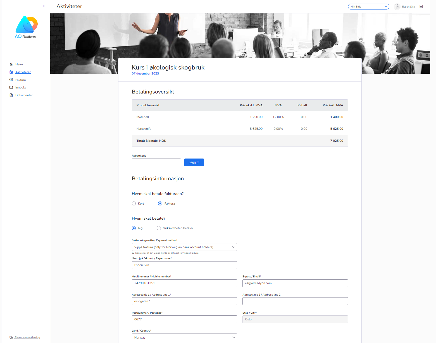The image size is (436, 343).
Task: Open the Min Side dropdown
Action: 368,6
